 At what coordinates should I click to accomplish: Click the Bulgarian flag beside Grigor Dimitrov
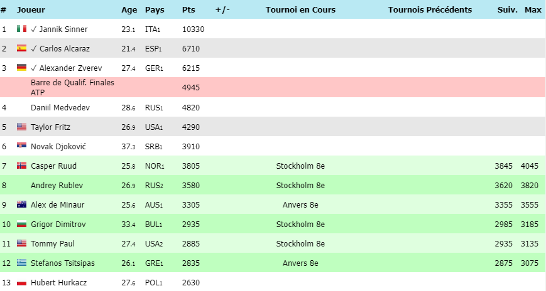click(x=21, y=224)
